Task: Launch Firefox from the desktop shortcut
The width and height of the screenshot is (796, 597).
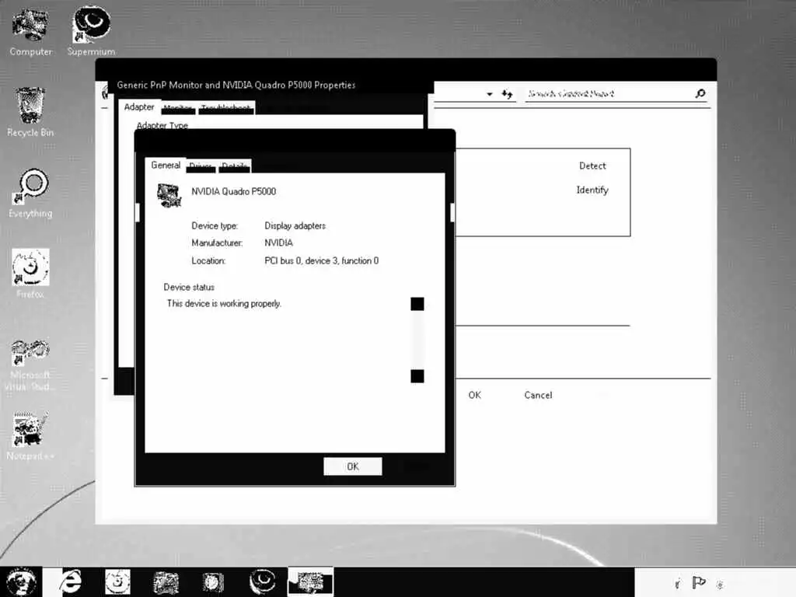Action: click(x=30, y=274)
